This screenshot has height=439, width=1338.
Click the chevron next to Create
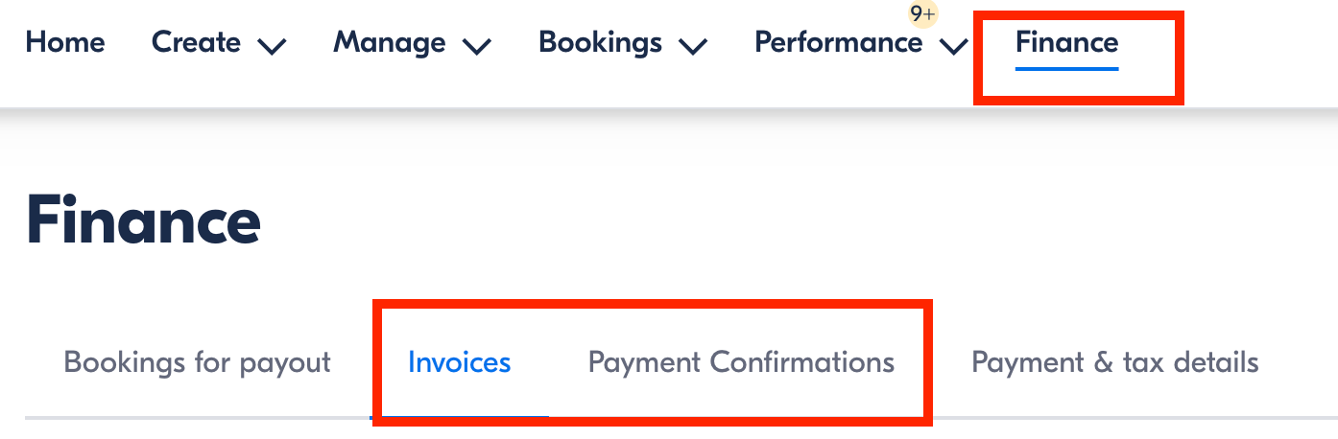coord(273,46)
